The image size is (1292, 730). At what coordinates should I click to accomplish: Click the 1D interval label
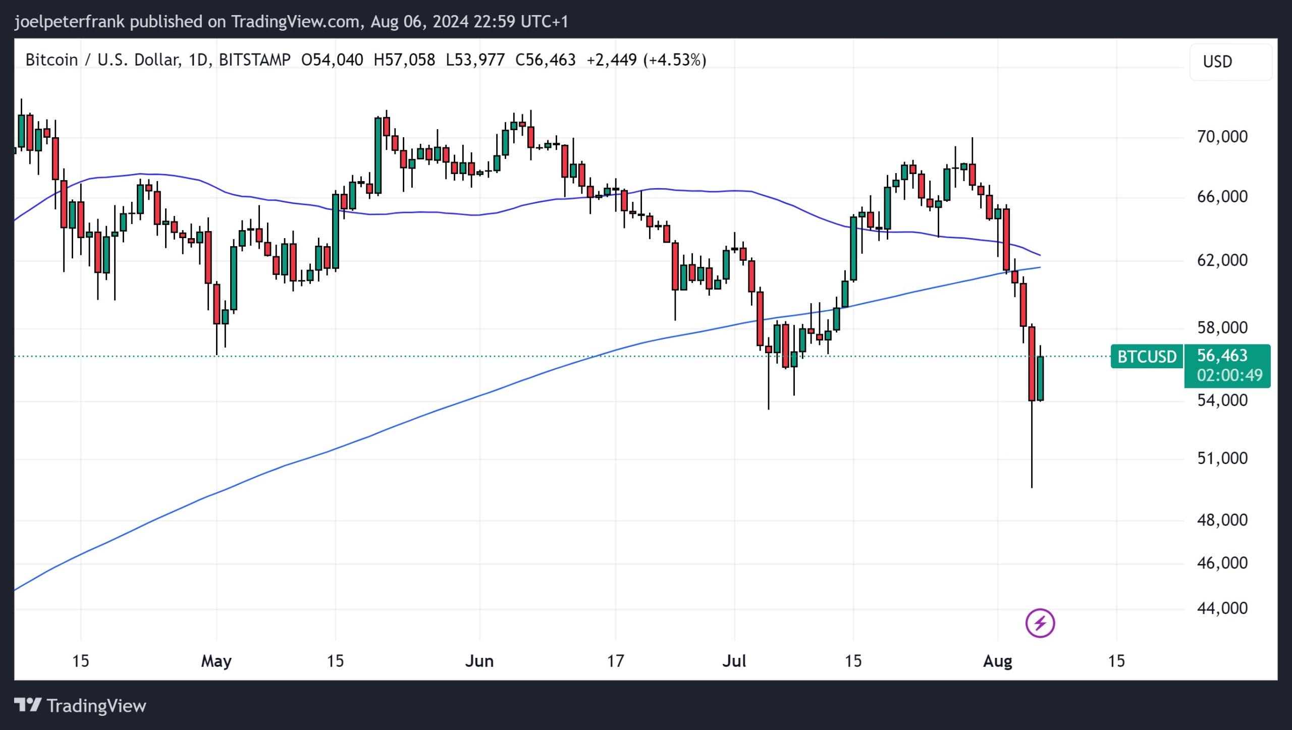tap(199, 60)
